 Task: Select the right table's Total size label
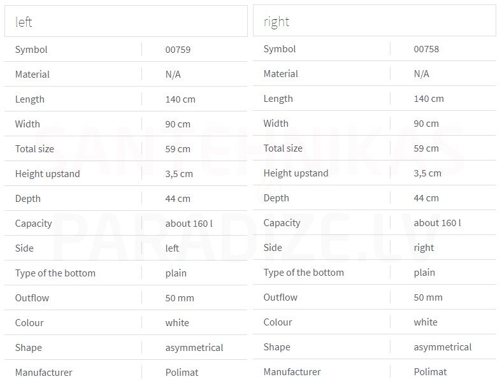283,148
